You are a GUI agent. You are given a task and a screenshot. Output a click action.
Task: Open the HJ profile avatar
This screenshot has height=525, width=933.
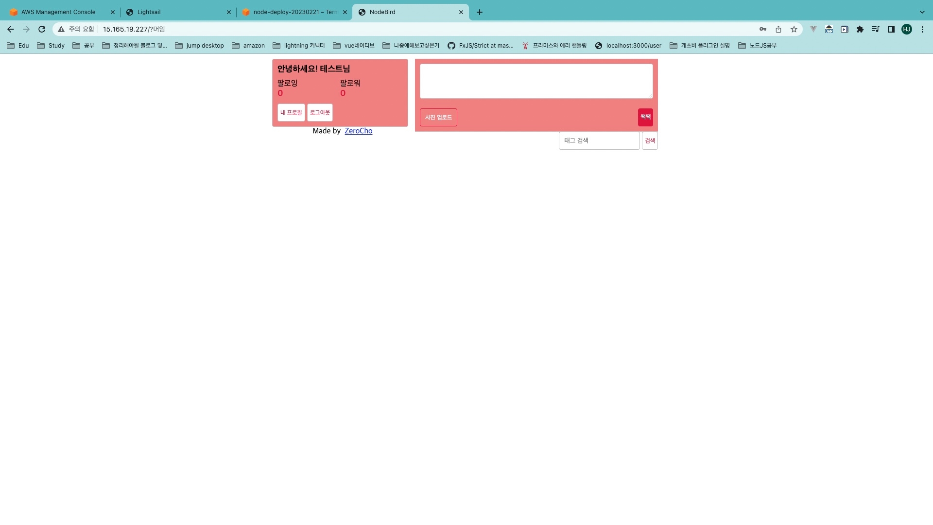pos(907,29)
